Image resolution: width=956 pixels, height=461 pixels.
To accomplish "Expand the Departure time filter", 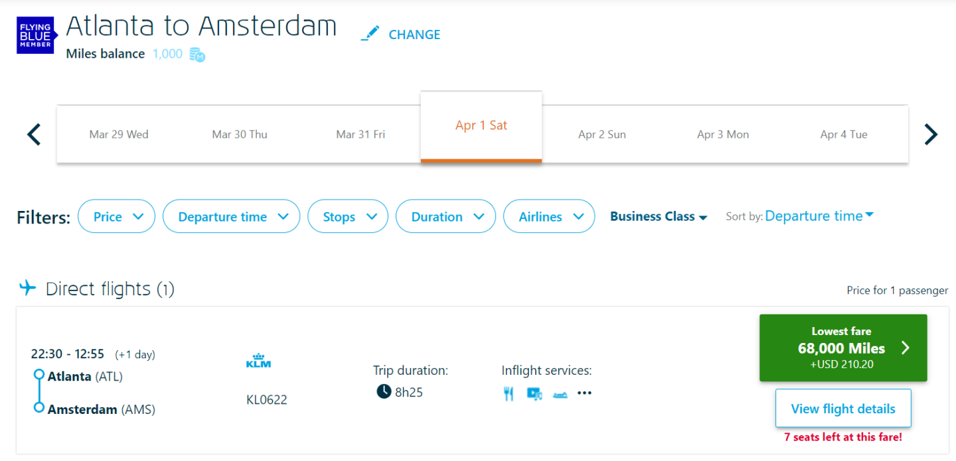I will point(231,217).
